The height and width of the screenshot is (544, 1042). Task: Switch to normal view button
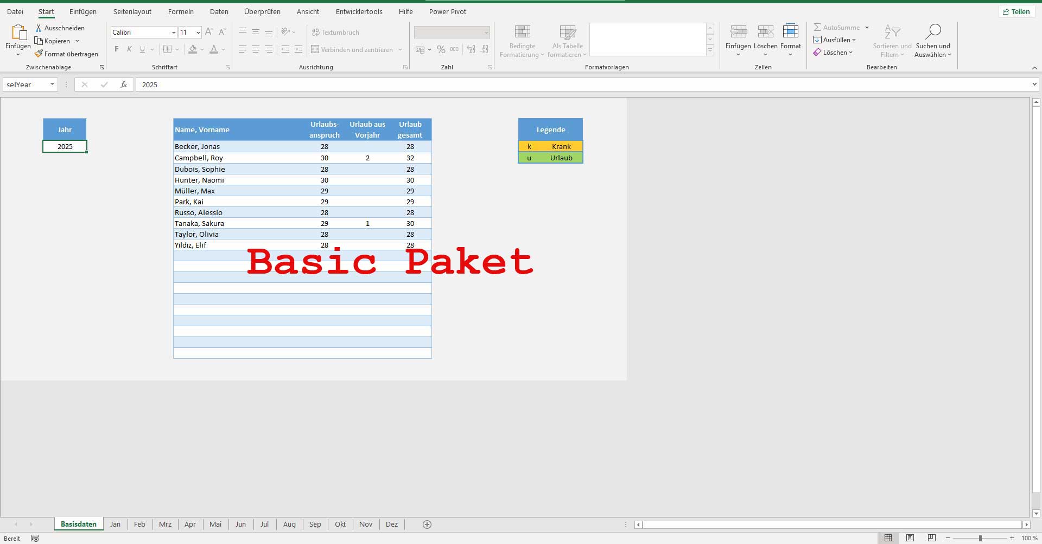(x=888, y=538)
